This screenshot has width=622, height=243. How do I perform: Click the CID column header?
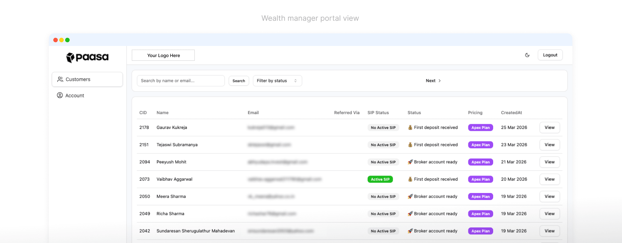143,113
